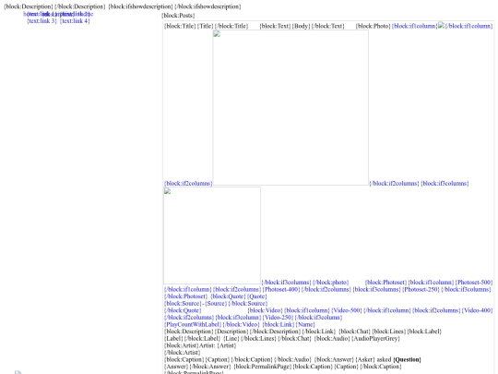Image resolution: width=498 pixels, height=374 pixels.
Task: Click the {block:Text} text
Action: (275, 26)
